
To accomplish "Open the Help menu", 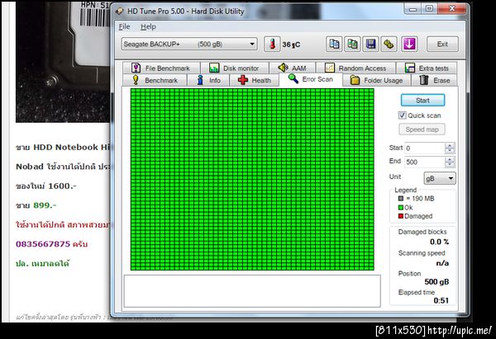I will [148, 27].
